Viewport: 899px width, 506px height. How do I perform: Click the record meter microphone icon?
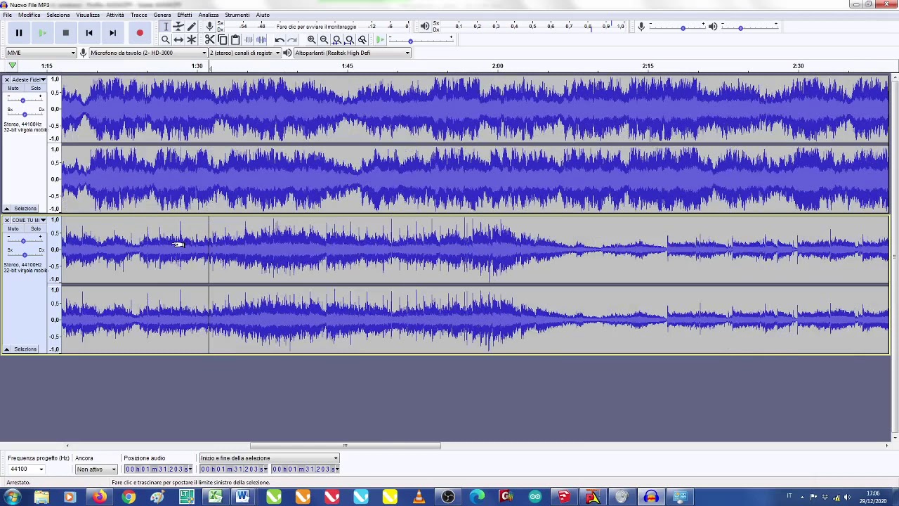click(x=209, y=27)
